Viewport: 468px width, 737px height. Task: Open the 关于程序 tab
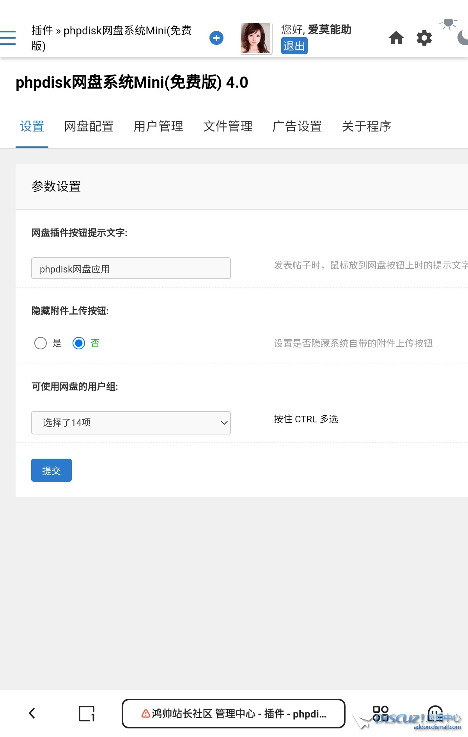click(x=367, y=126)
